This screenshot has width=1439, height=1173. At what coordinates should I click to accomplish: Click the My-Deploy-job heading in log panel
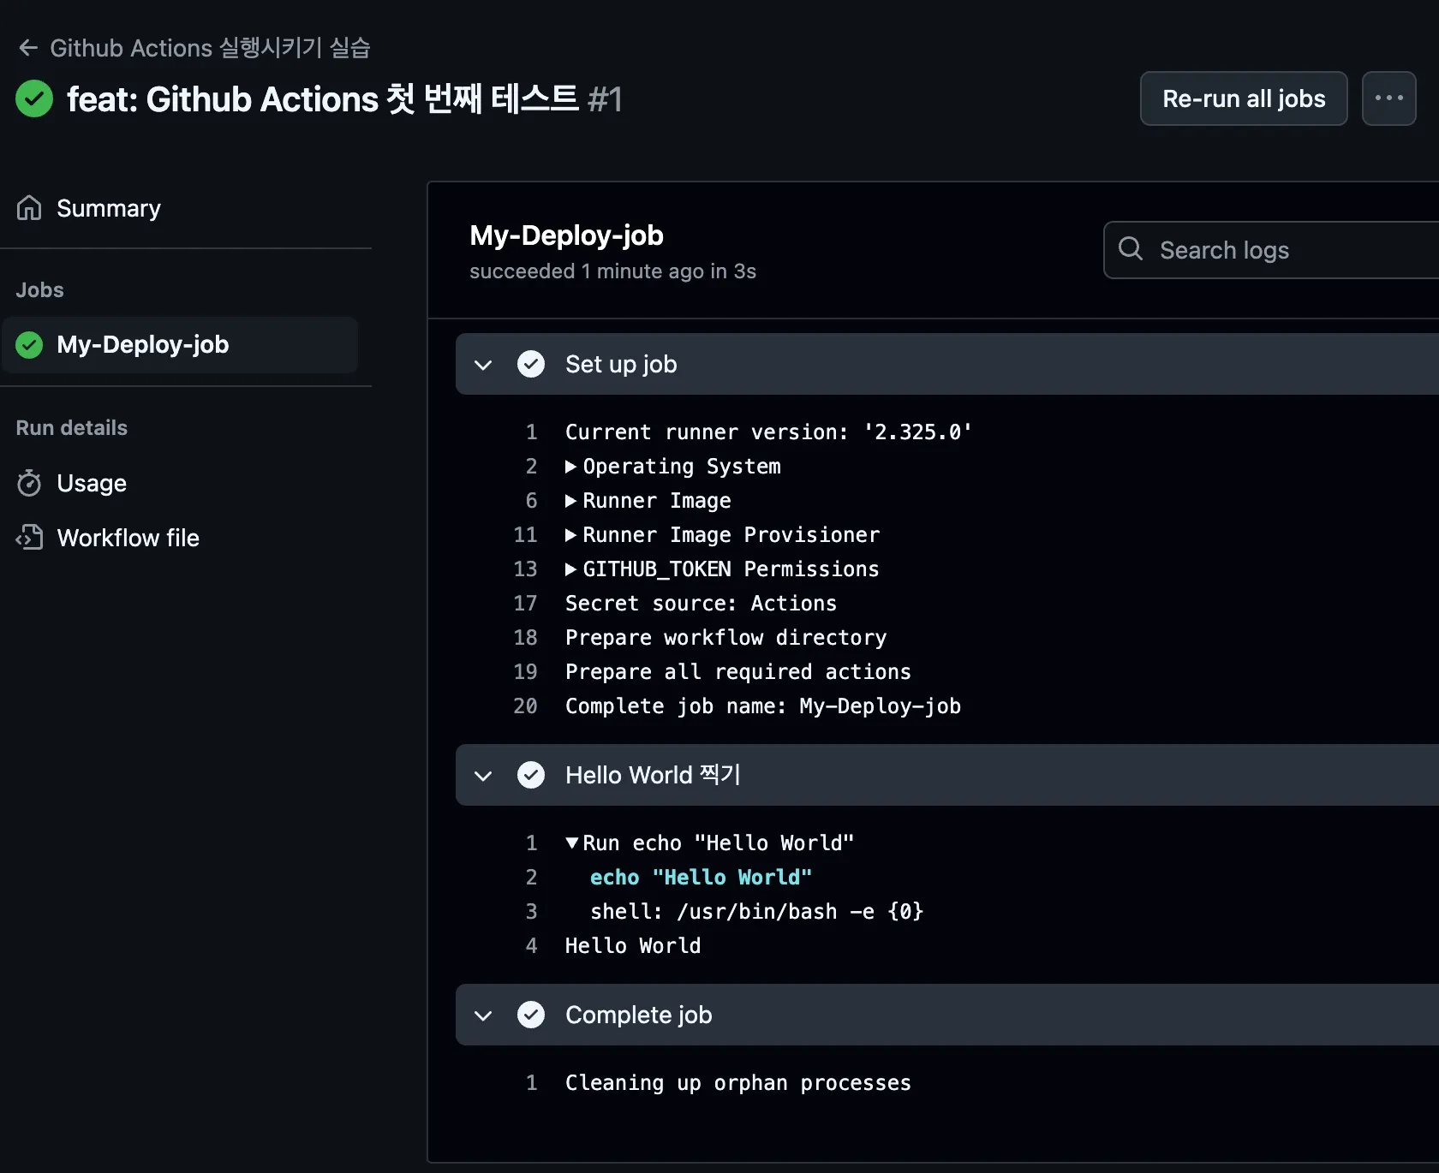pos(566,235)
